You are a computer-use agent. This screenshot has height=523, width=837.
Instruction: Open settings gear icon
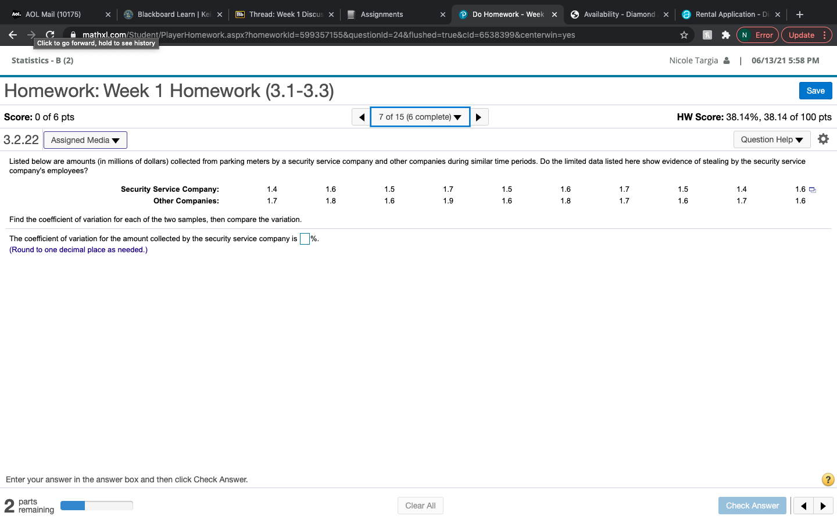(x=823, y=139)
